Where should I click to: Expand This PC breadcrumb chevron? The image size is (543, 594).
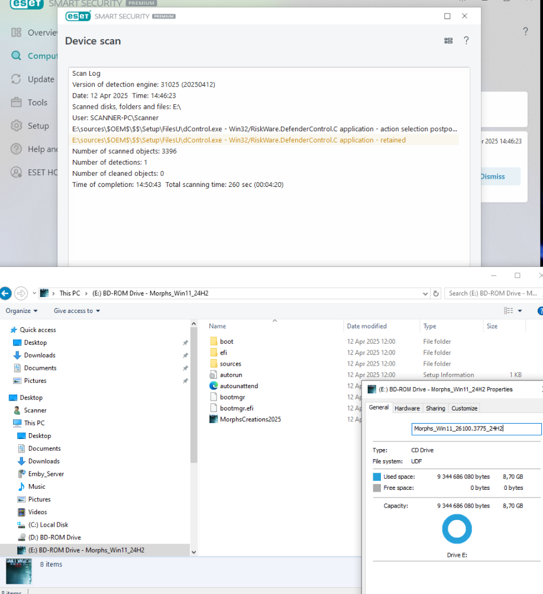(x=86, y=293)
